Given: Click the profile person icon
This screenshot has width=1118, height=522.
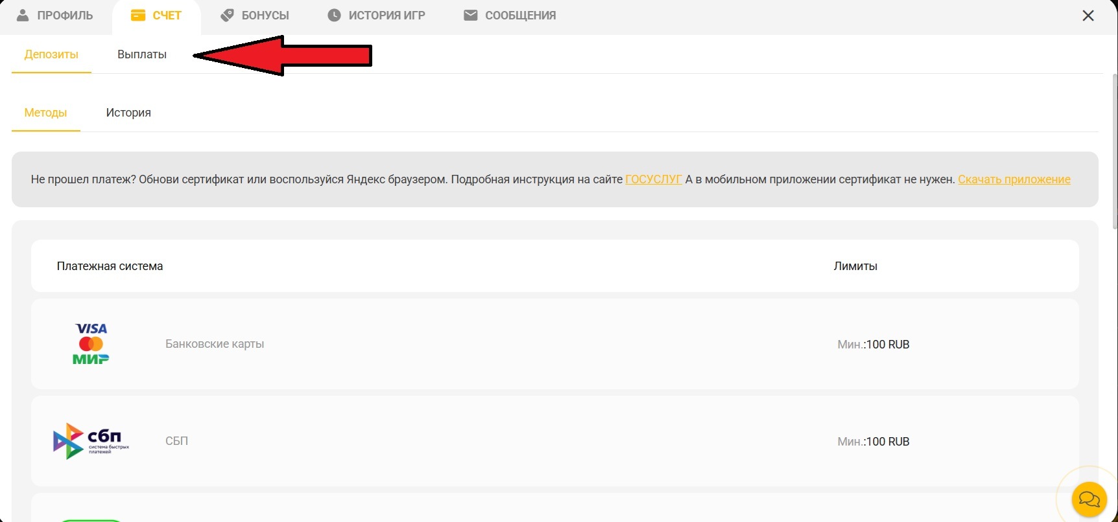Looking at the screenshot, I should [x=23, y=15].
